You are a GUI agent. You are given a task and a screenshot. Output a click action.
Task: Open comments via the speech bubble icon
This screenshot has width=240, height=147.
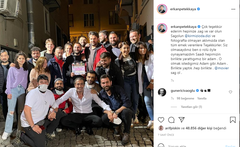coord(171,120)
